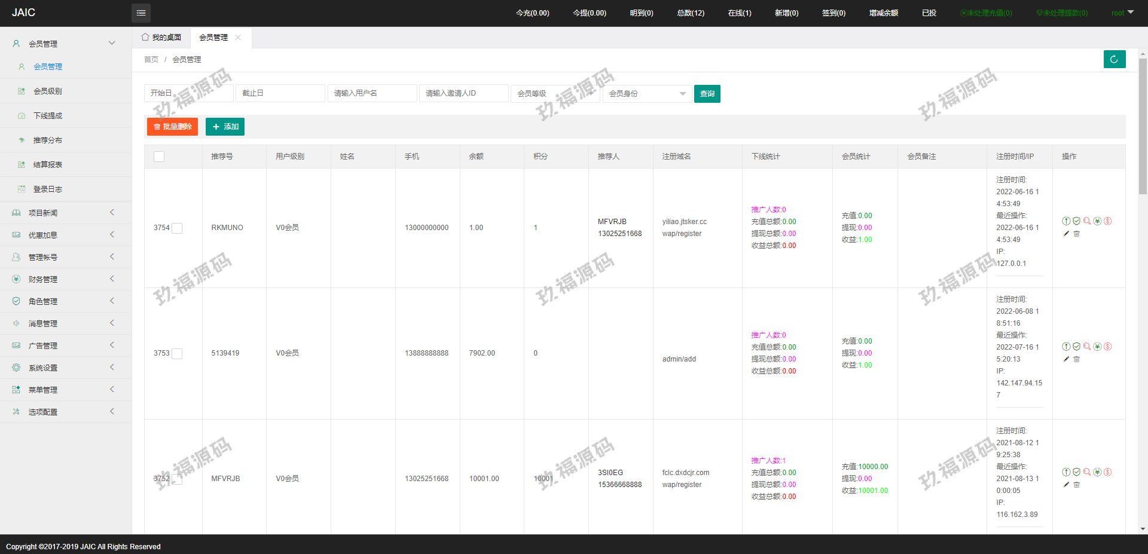This screenshot has height=554, width=1148.
Task: Click the magnifier icon in row 3754
Action: [x=1087, y=221]
